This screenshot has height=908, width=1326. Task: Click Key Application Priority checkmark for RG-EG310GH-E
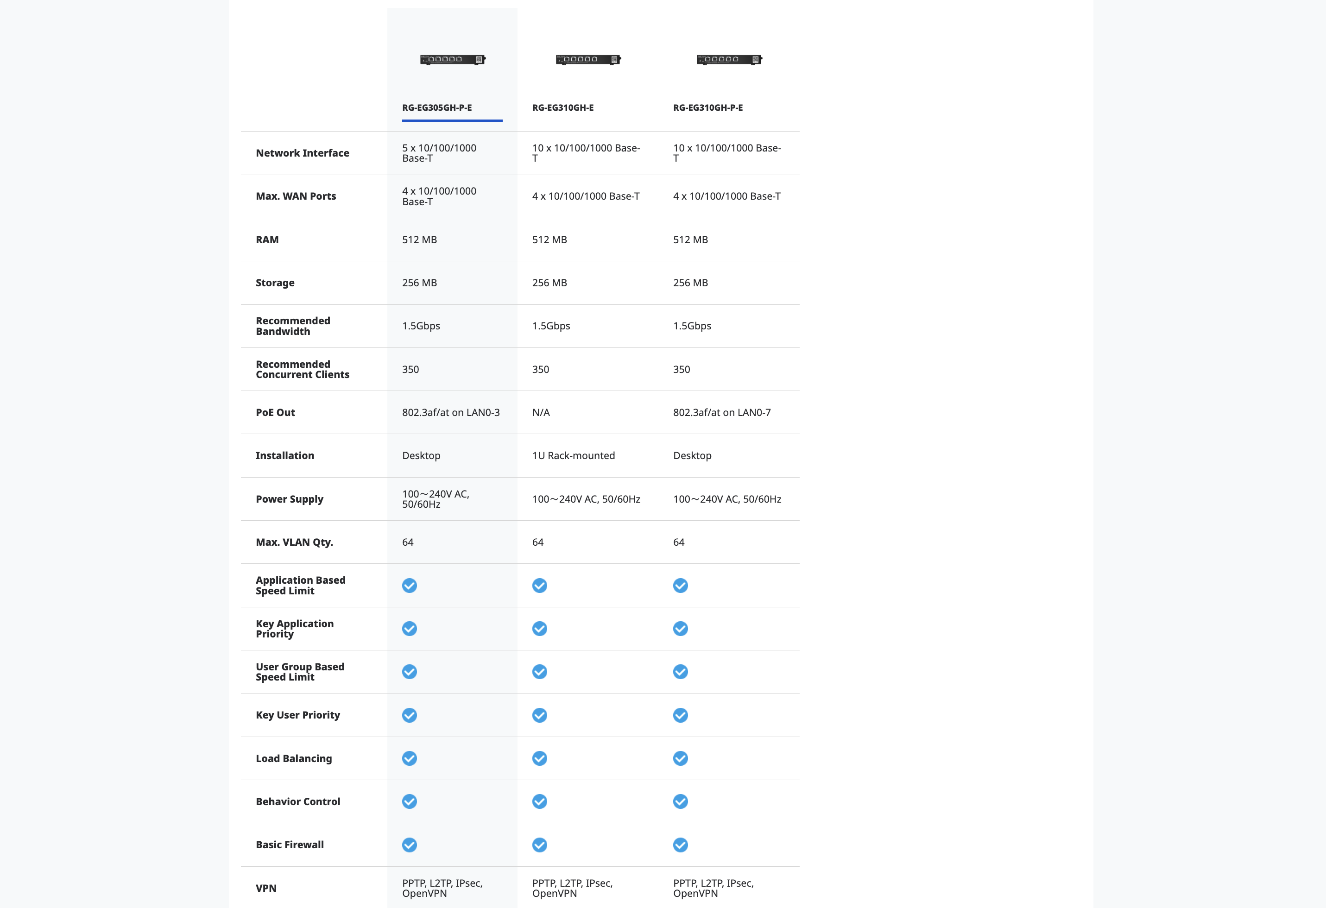pos(540,629)
